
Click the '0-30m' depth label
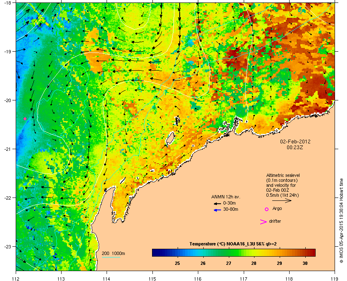(x=230, y=203)
